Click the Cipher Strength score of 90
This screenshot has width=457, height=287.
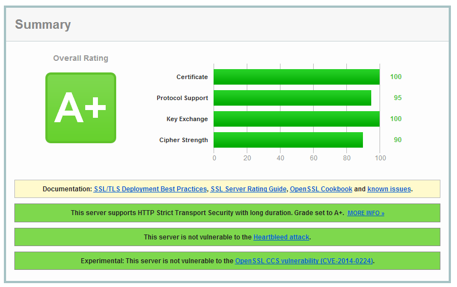click(x=397, y=140)
